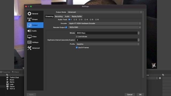Screen dimensions: 171x96
Task: Click Logo source image icon
Action: pyautogui.click(x=7, y=84)
